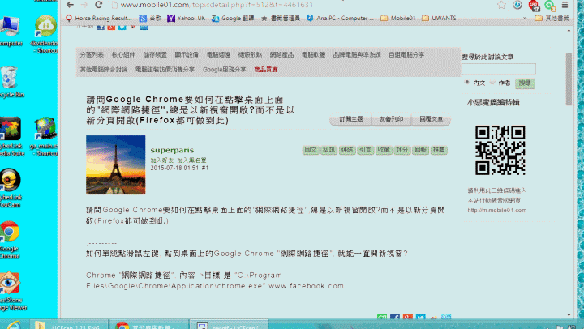
Task: Open the red 商品買賣 link
Action: point(265,70)
